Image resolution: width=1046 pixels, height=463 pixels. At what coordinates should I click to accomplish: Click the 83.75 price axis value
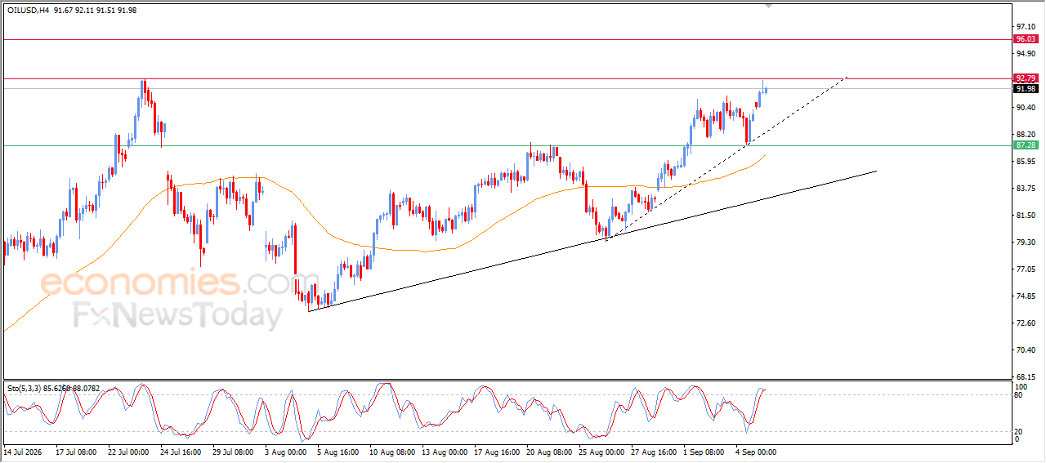click(x=1026, y=189)
